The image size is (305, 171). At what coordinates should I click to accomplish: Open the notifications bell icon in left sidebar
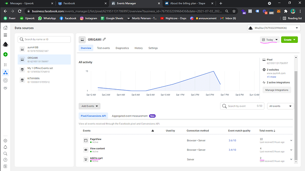(5, 147)
